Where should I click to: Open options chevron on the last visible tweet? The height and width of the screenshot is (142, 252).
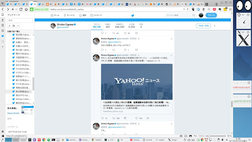coord(172,124)
